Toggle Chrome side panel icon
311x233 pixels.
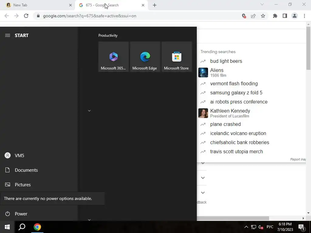[x=285, y=16]
